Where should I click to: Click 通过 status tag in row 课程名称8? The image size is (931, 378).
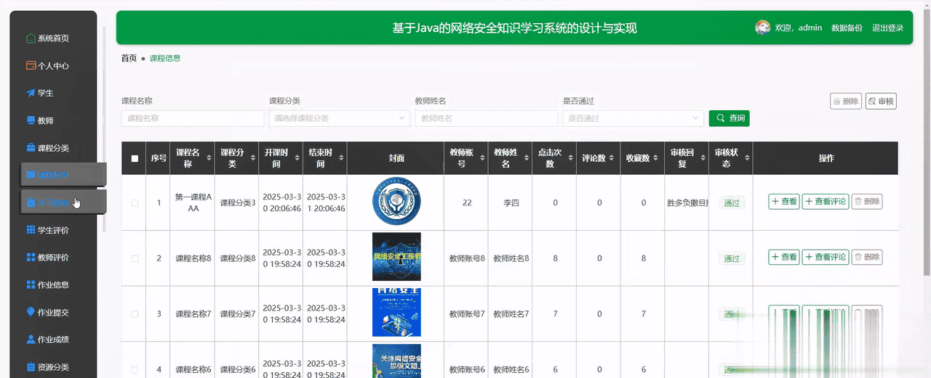(x=732, y=258)
